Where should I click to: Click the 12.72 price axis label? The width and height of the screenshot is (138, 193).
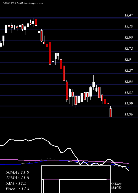pyautogui.click(x=129, y=49)
